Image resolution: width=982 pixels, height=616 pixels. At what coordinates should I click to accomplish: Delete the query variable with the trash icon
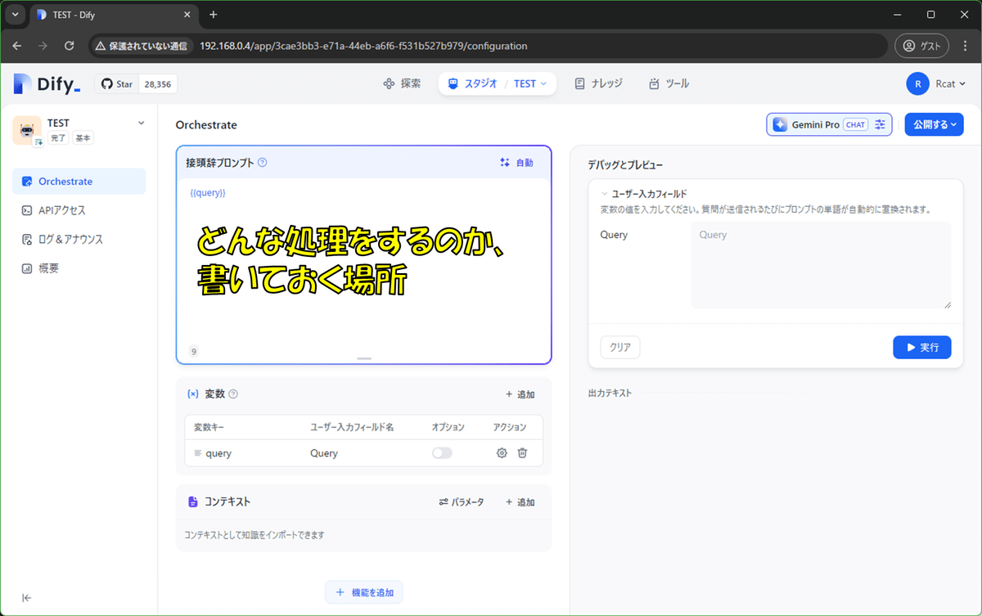click(522, 452)
